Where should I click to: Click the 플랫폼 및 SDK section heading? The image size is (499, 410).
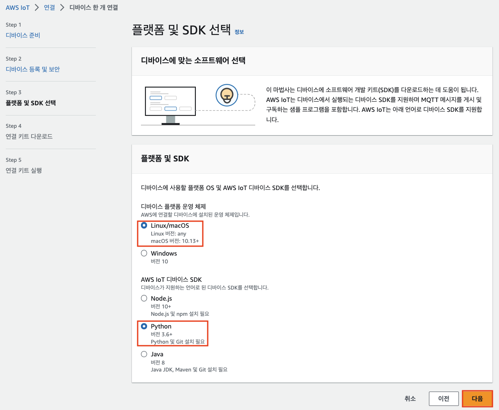click(x=165, y=159)
